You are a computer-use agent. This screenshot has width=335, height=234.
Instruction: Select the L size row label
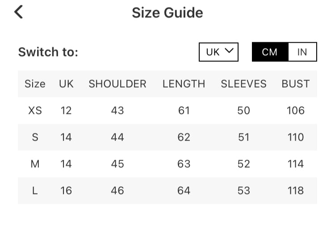click(35, 190)
